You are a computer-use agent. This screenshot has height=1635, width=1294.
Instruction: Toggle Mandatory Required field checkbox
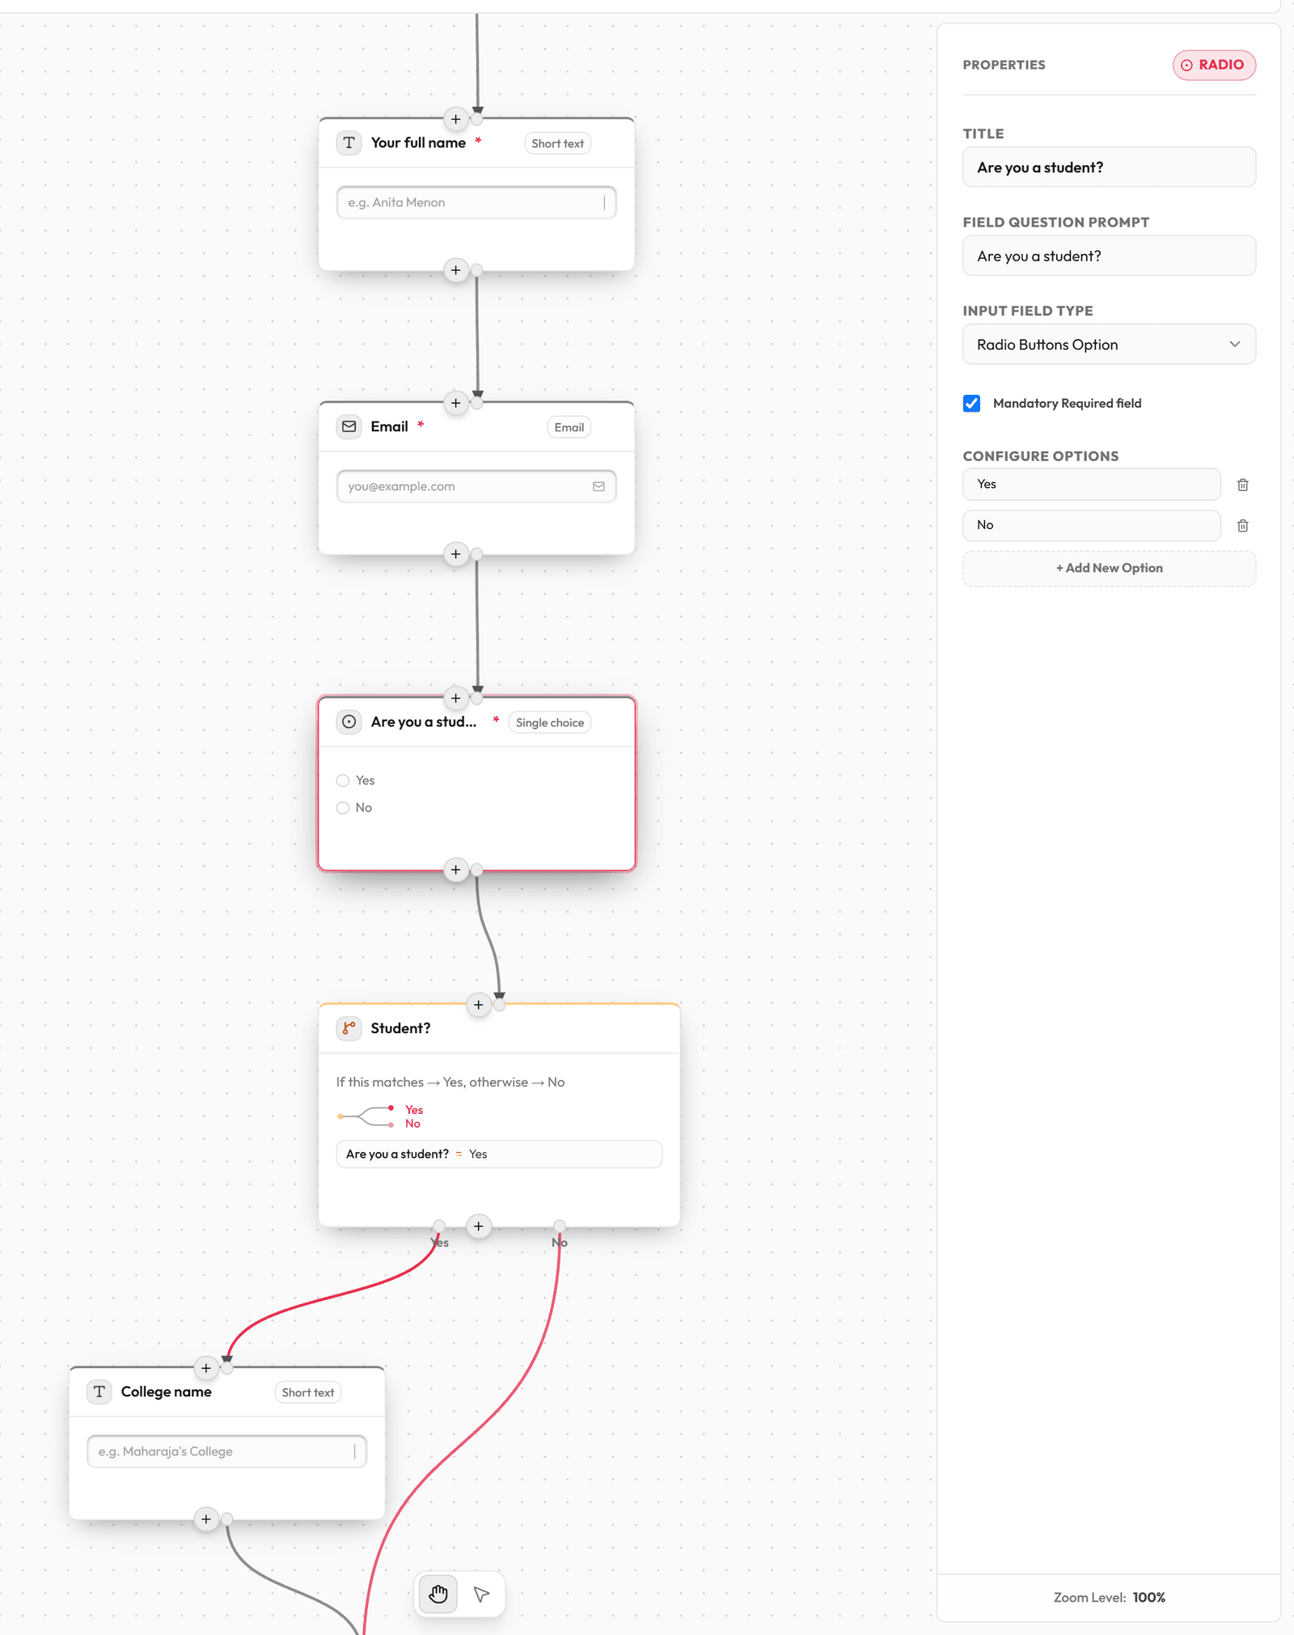click(971, 403)
